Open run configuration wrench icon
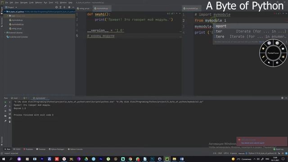Viewport: 288px width, 162px height. click(5, 106)
